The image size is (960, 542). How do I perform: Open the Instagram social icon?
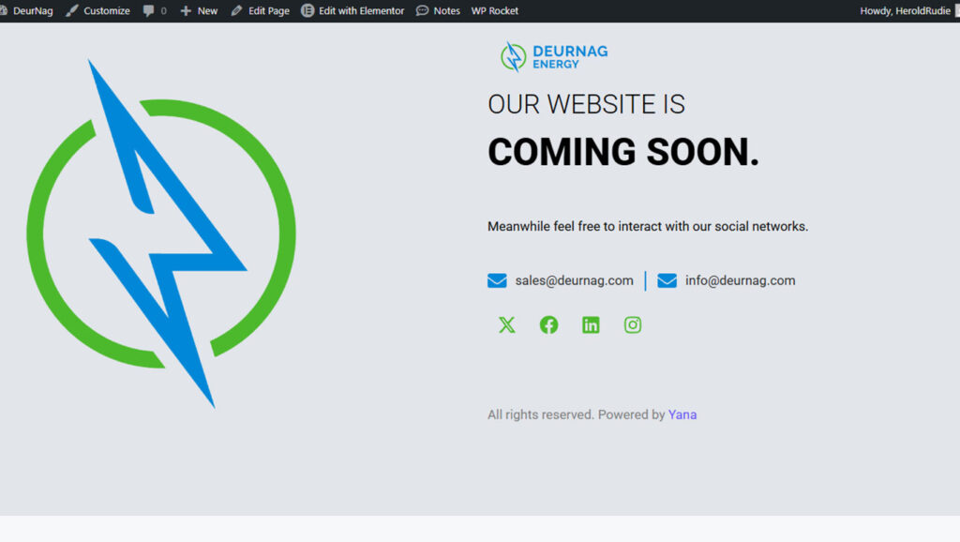[633, 324]
